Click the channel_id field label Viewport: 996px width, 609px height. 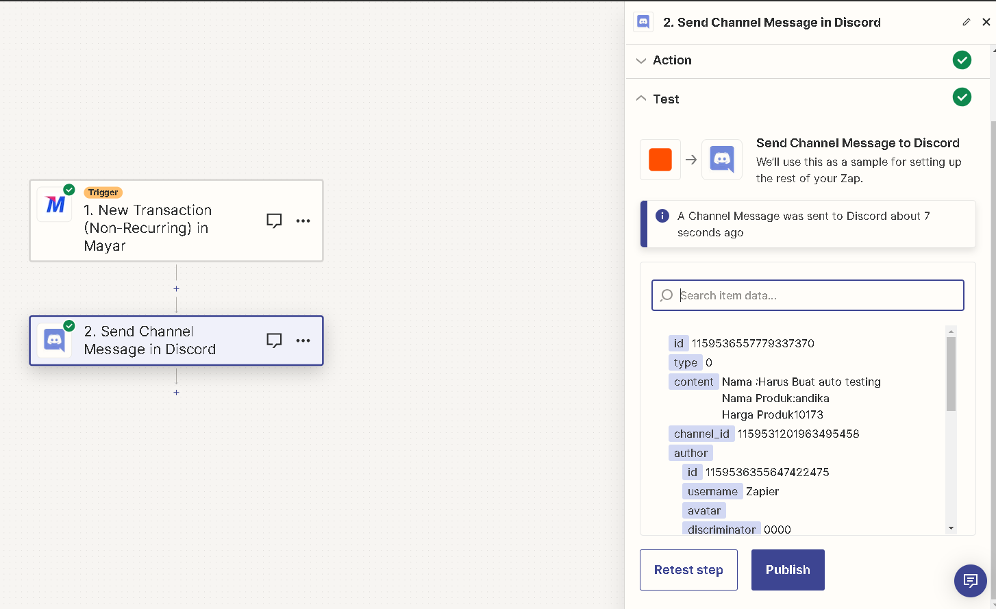click(701, 434)
